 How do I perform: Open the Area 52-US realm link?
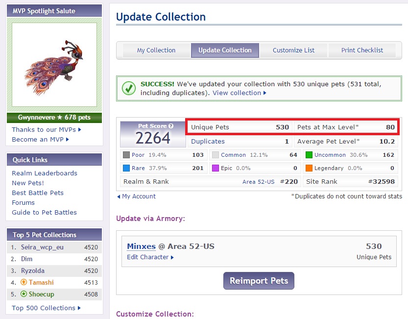(258, 181)
